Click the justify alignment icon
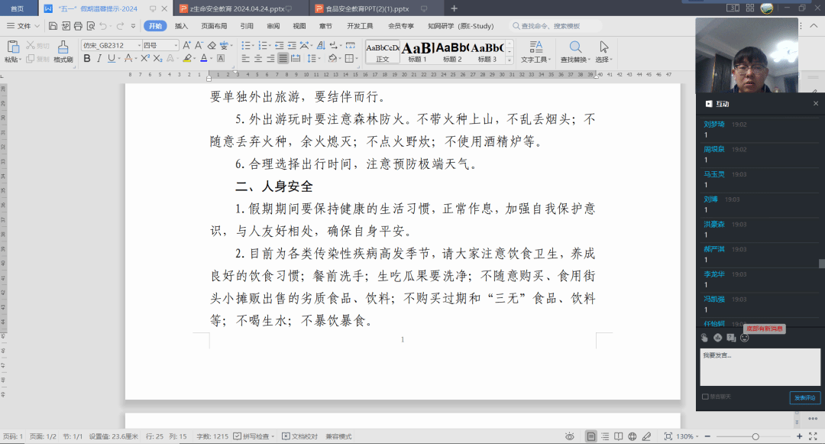The height and width of the screenshot is (444, 825). pyautogui.click(x=283, y=58)
